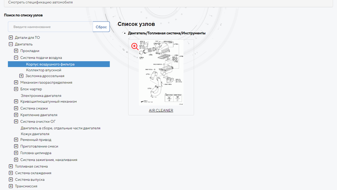Viewport: 337px width, 190px height.
Task: Open the air cleaner diagram thumbnail
Action: click(x=161, y=73)
